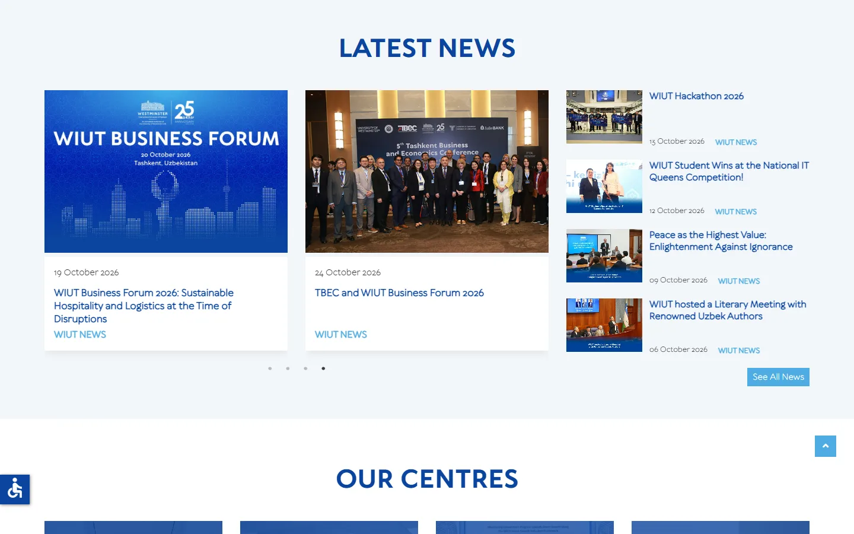Viewport: 854px width, 534px height.
Task: Open the National IT Queens Competition article
Action: click(x=729, y=171)
